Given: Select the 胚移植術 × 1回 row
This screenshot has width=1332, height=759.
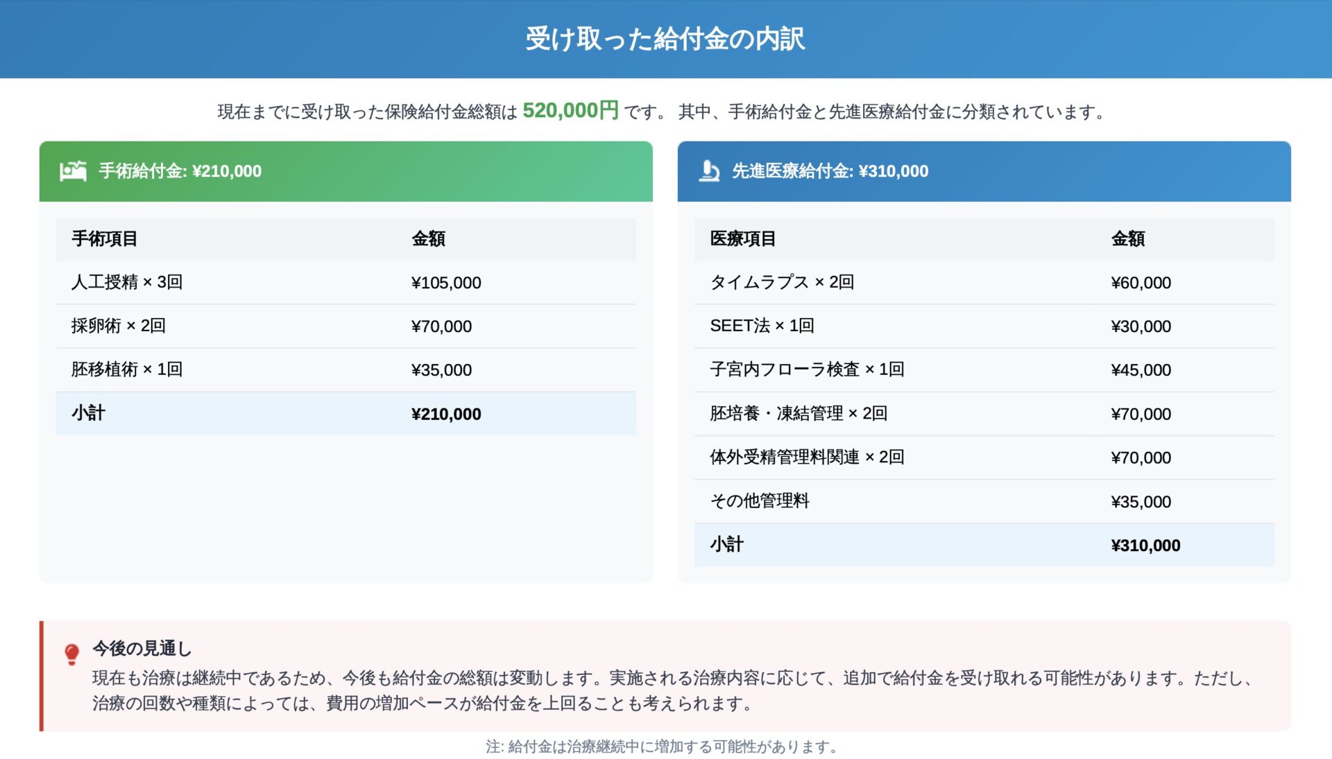Looking at the screenshot, I should (345, 369).
